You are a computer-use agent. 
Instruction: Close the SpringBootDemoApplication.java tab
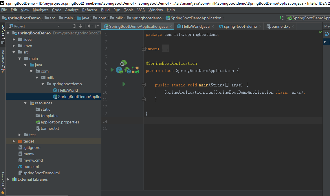pos(171,27)
